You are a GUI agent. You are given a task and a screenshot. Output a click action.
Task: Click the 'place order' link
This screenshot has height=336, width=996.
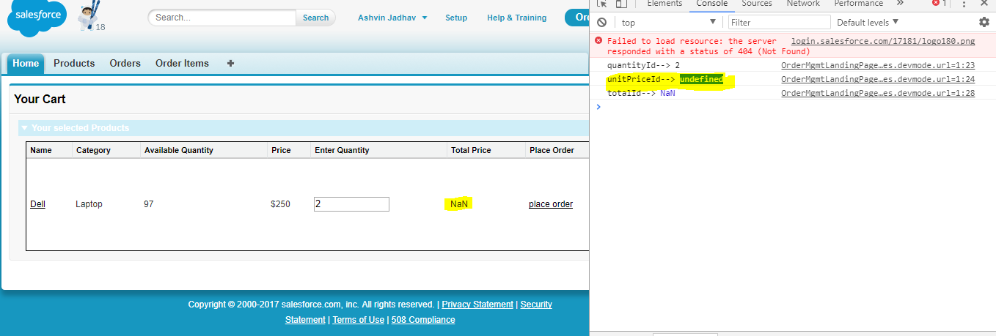pos(551,204)
